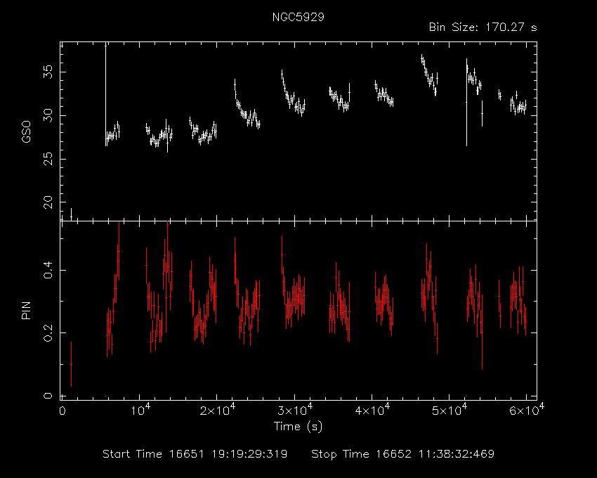Viewport: 597px width, 478px height.
Task: Click the GSO tick value 35
Action: tap(48, 72)
